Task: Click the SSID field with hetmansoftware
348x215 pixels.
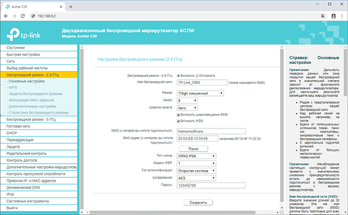Action: pyautogui.click(x=211, y=131)
